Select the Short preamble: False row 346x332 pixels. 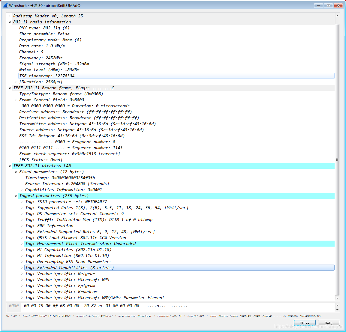click(176, 34)
